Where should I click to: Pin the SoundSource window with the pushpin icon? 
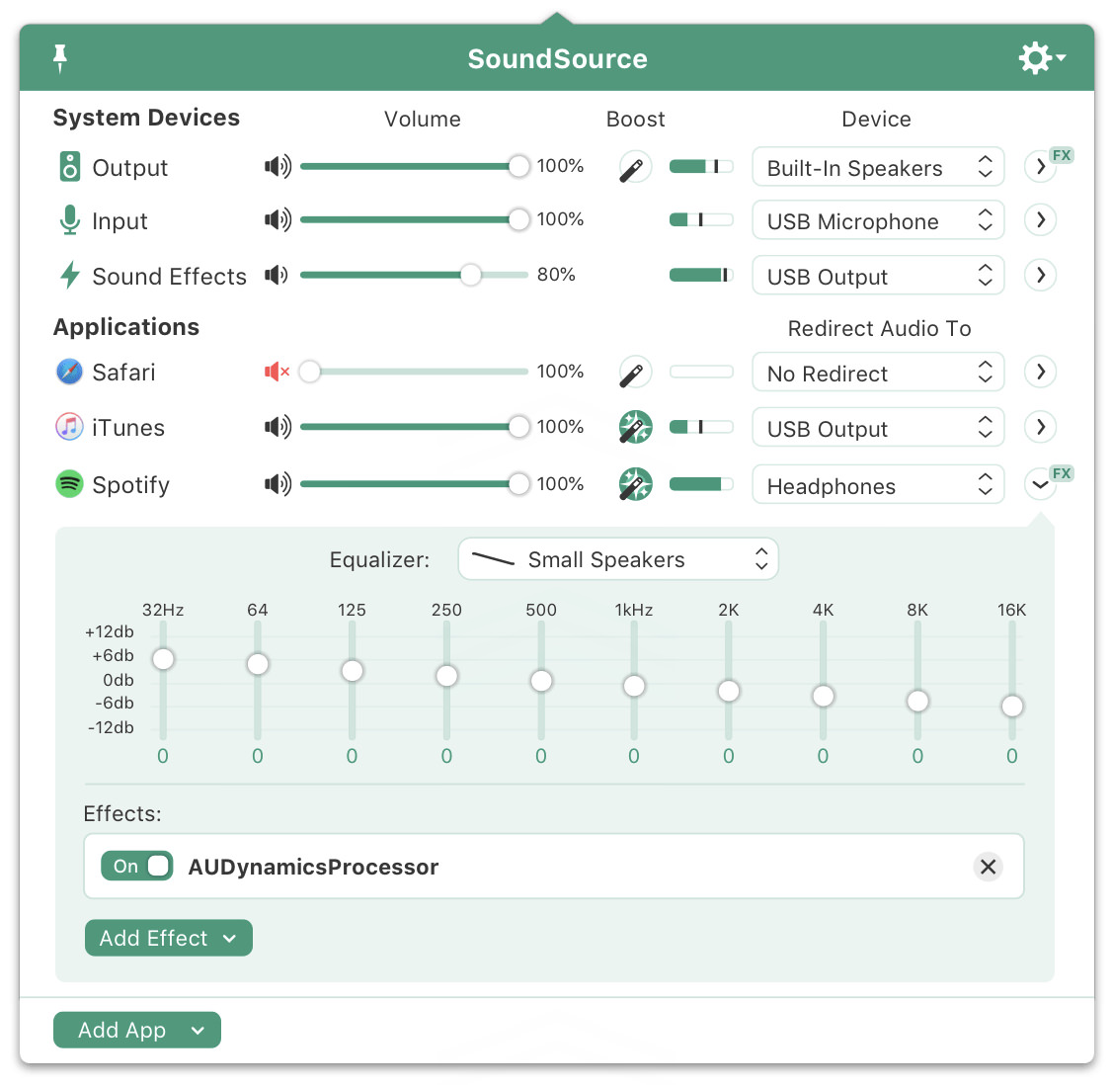[60, 58]
